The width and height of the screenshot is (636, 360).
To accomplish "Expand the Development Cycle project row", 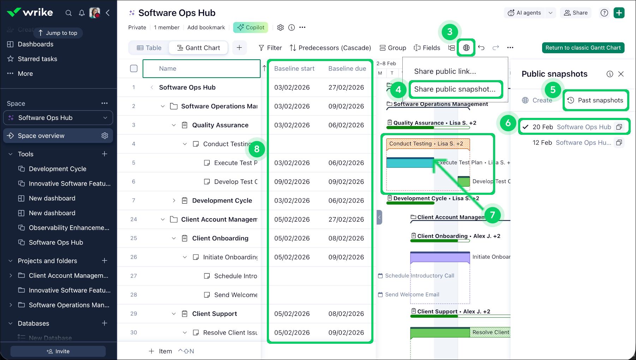I will 174,200.
